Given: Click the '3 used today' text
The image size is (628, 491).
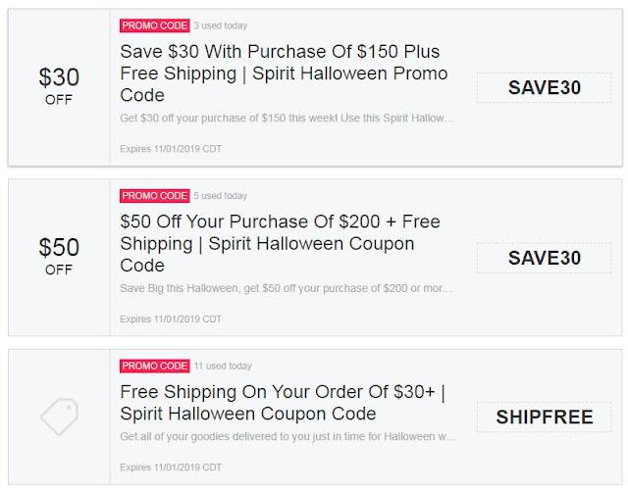Looking at the screenshot, I should [x=221, y=25].
